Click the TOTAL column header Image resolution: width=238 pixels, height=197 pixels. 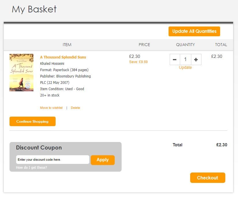point(221,45)
